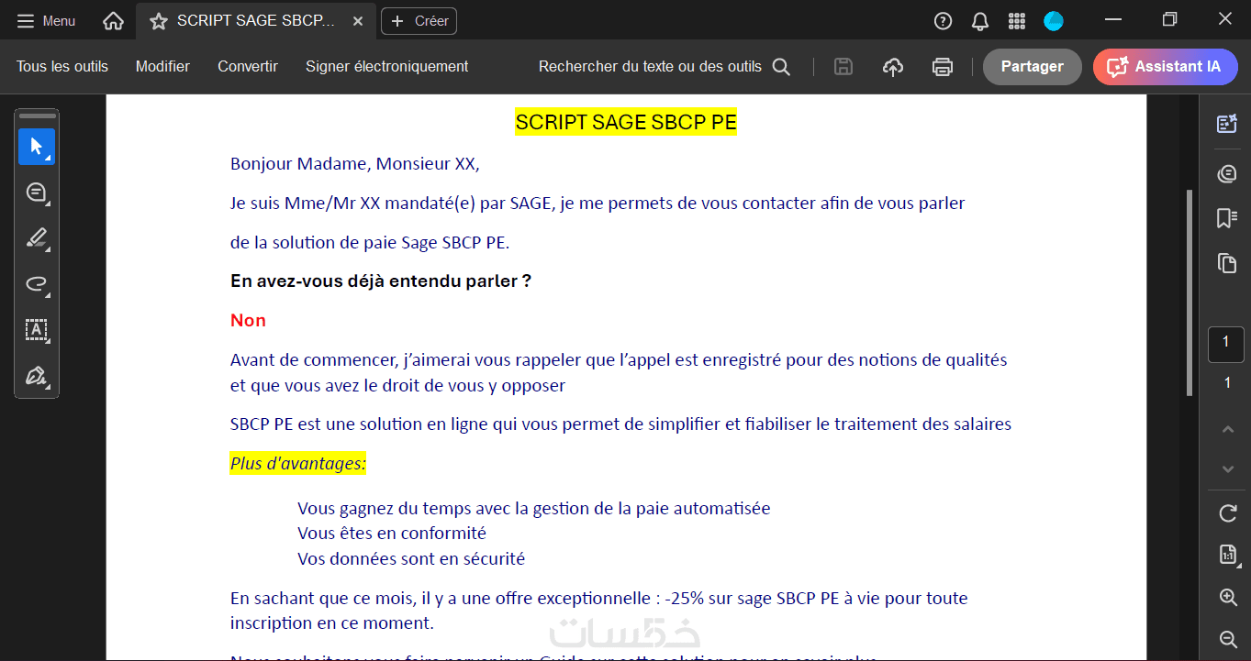Select the add comment tool

coord(37,193)
